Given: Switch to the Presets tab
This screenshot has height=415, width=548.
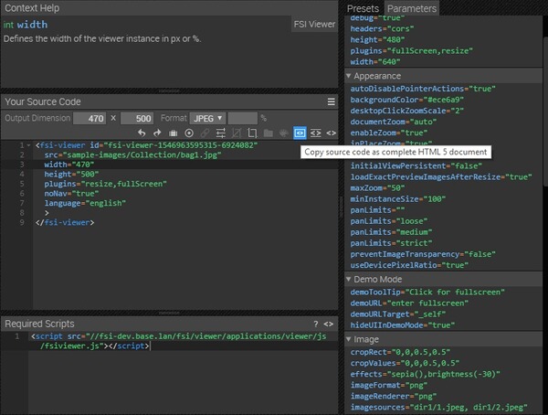Looking at the screenshot, I should [364, 8].
